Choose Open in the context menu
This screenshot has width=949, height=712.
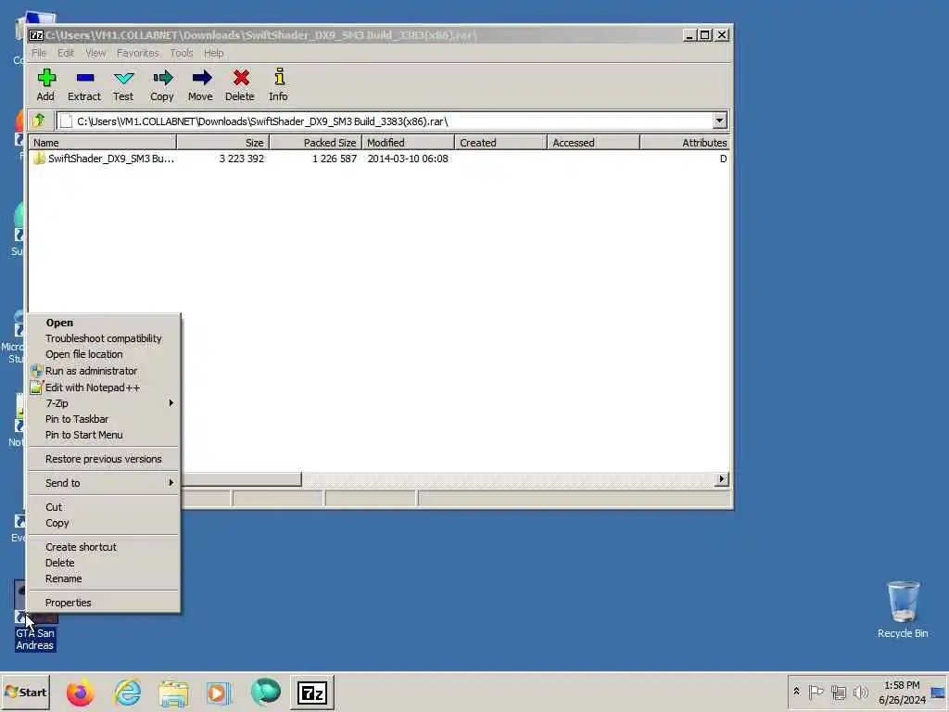pos(104,323)
